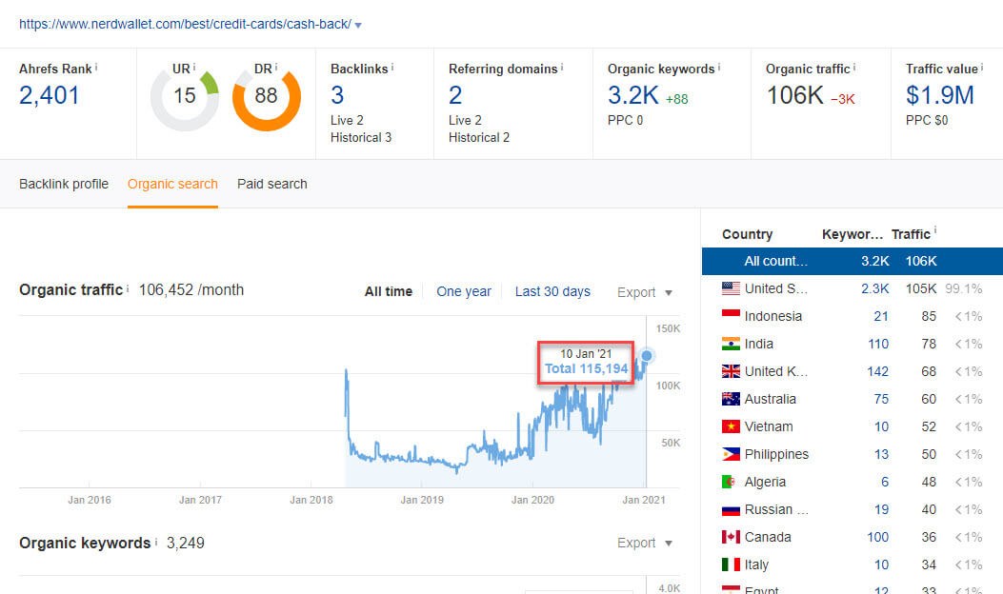Viewport: 1003px width, 594px height.
Task: Click the Algeria flag icon
Action: (729, 482)
